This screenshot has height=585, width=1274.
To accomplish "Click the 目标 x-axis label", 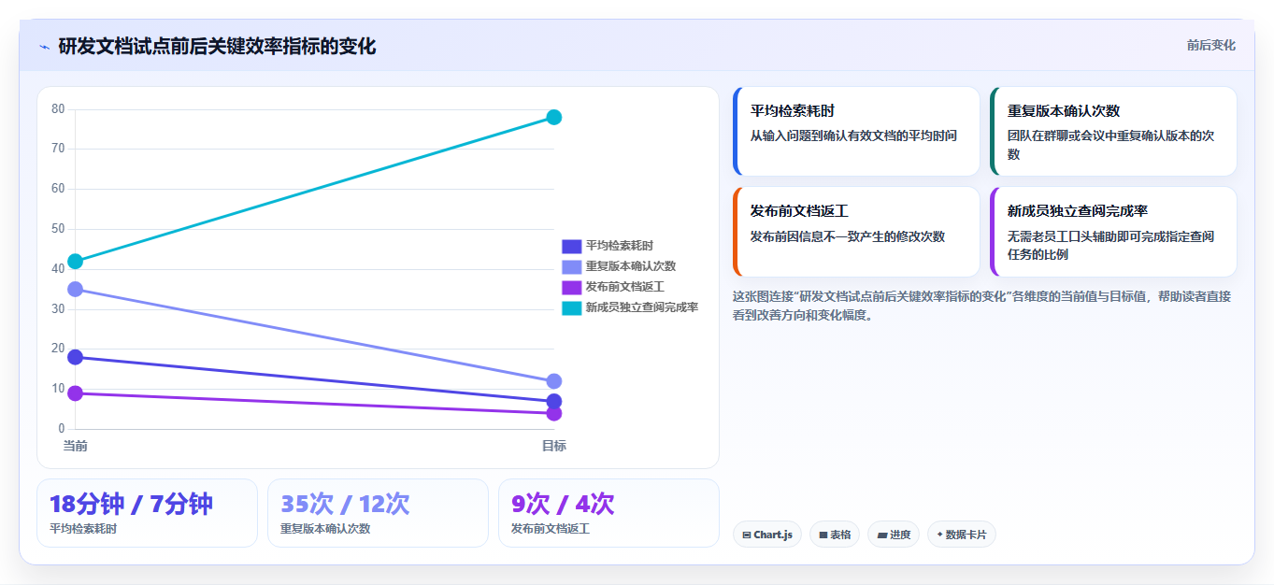I will tap(553, 446).
